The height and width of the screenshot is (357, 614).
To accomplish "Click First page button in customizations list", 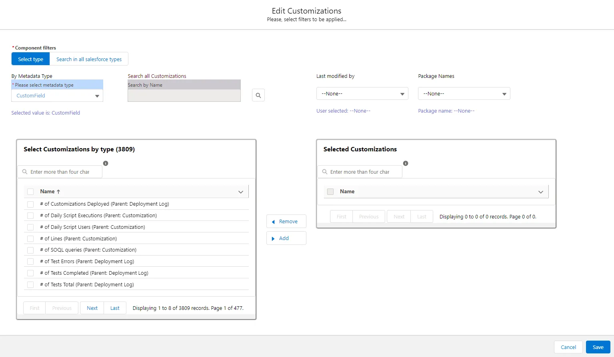I will tap(34, 308).
